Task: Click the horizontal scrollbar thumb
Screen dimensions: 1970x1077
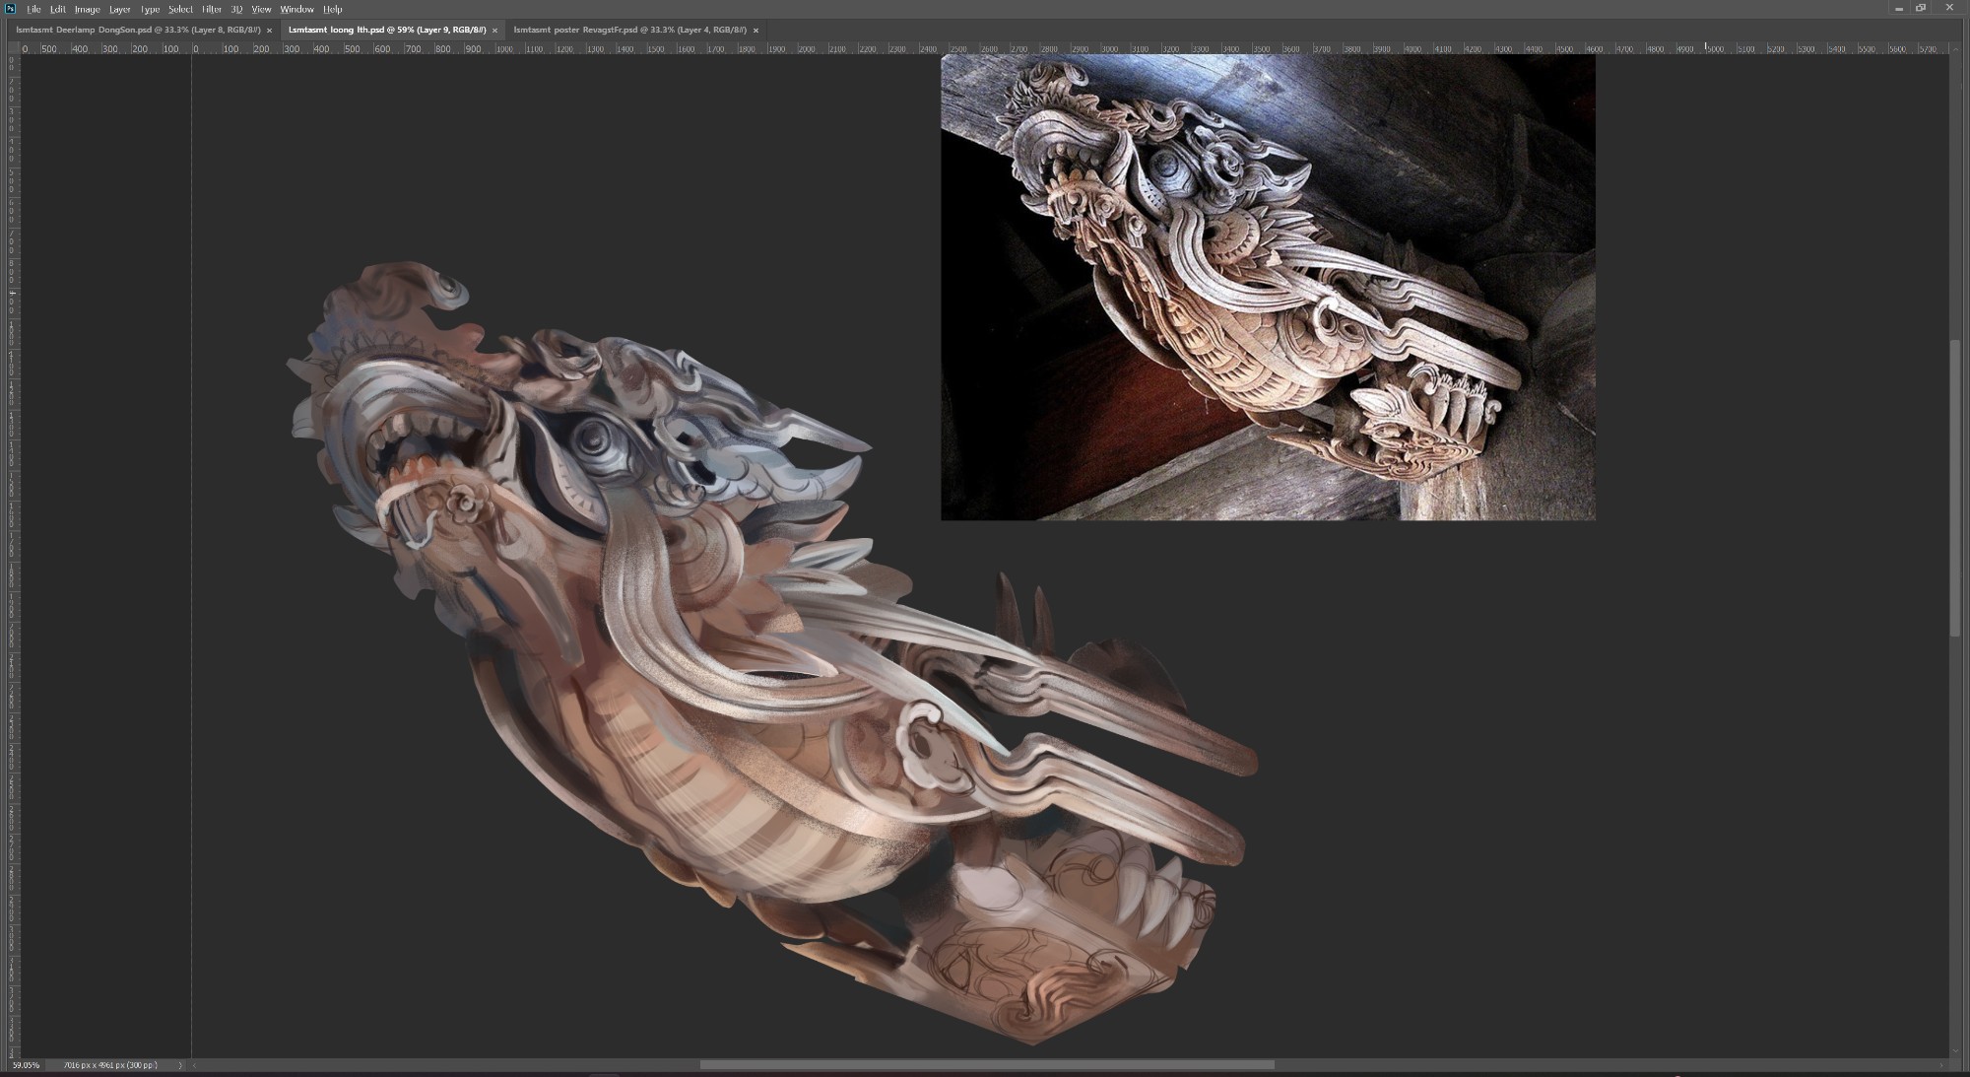Action: click(986, 1065)
